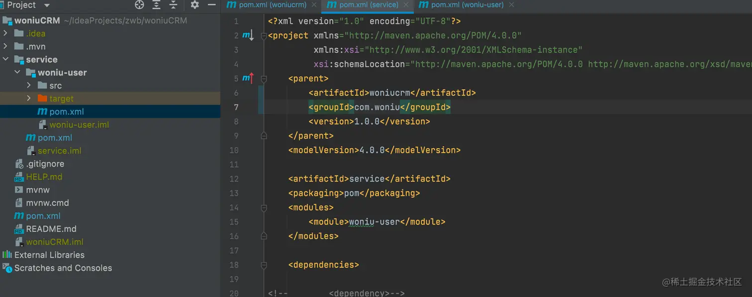Click 1.0.0 in version tag line 8
The height and width of the screenshot is (297, 752).
[367, 121]
